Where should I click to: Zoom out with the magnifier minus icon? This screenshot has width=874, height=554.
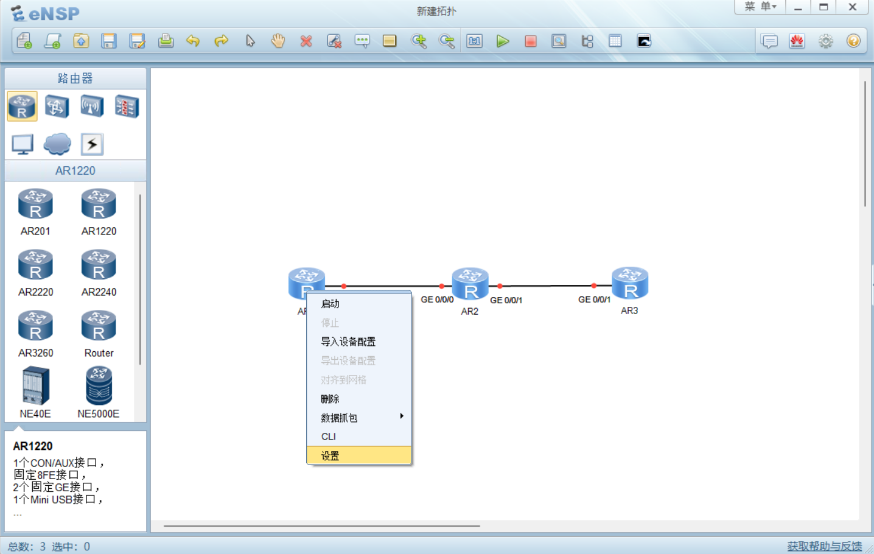coord(447,41)
